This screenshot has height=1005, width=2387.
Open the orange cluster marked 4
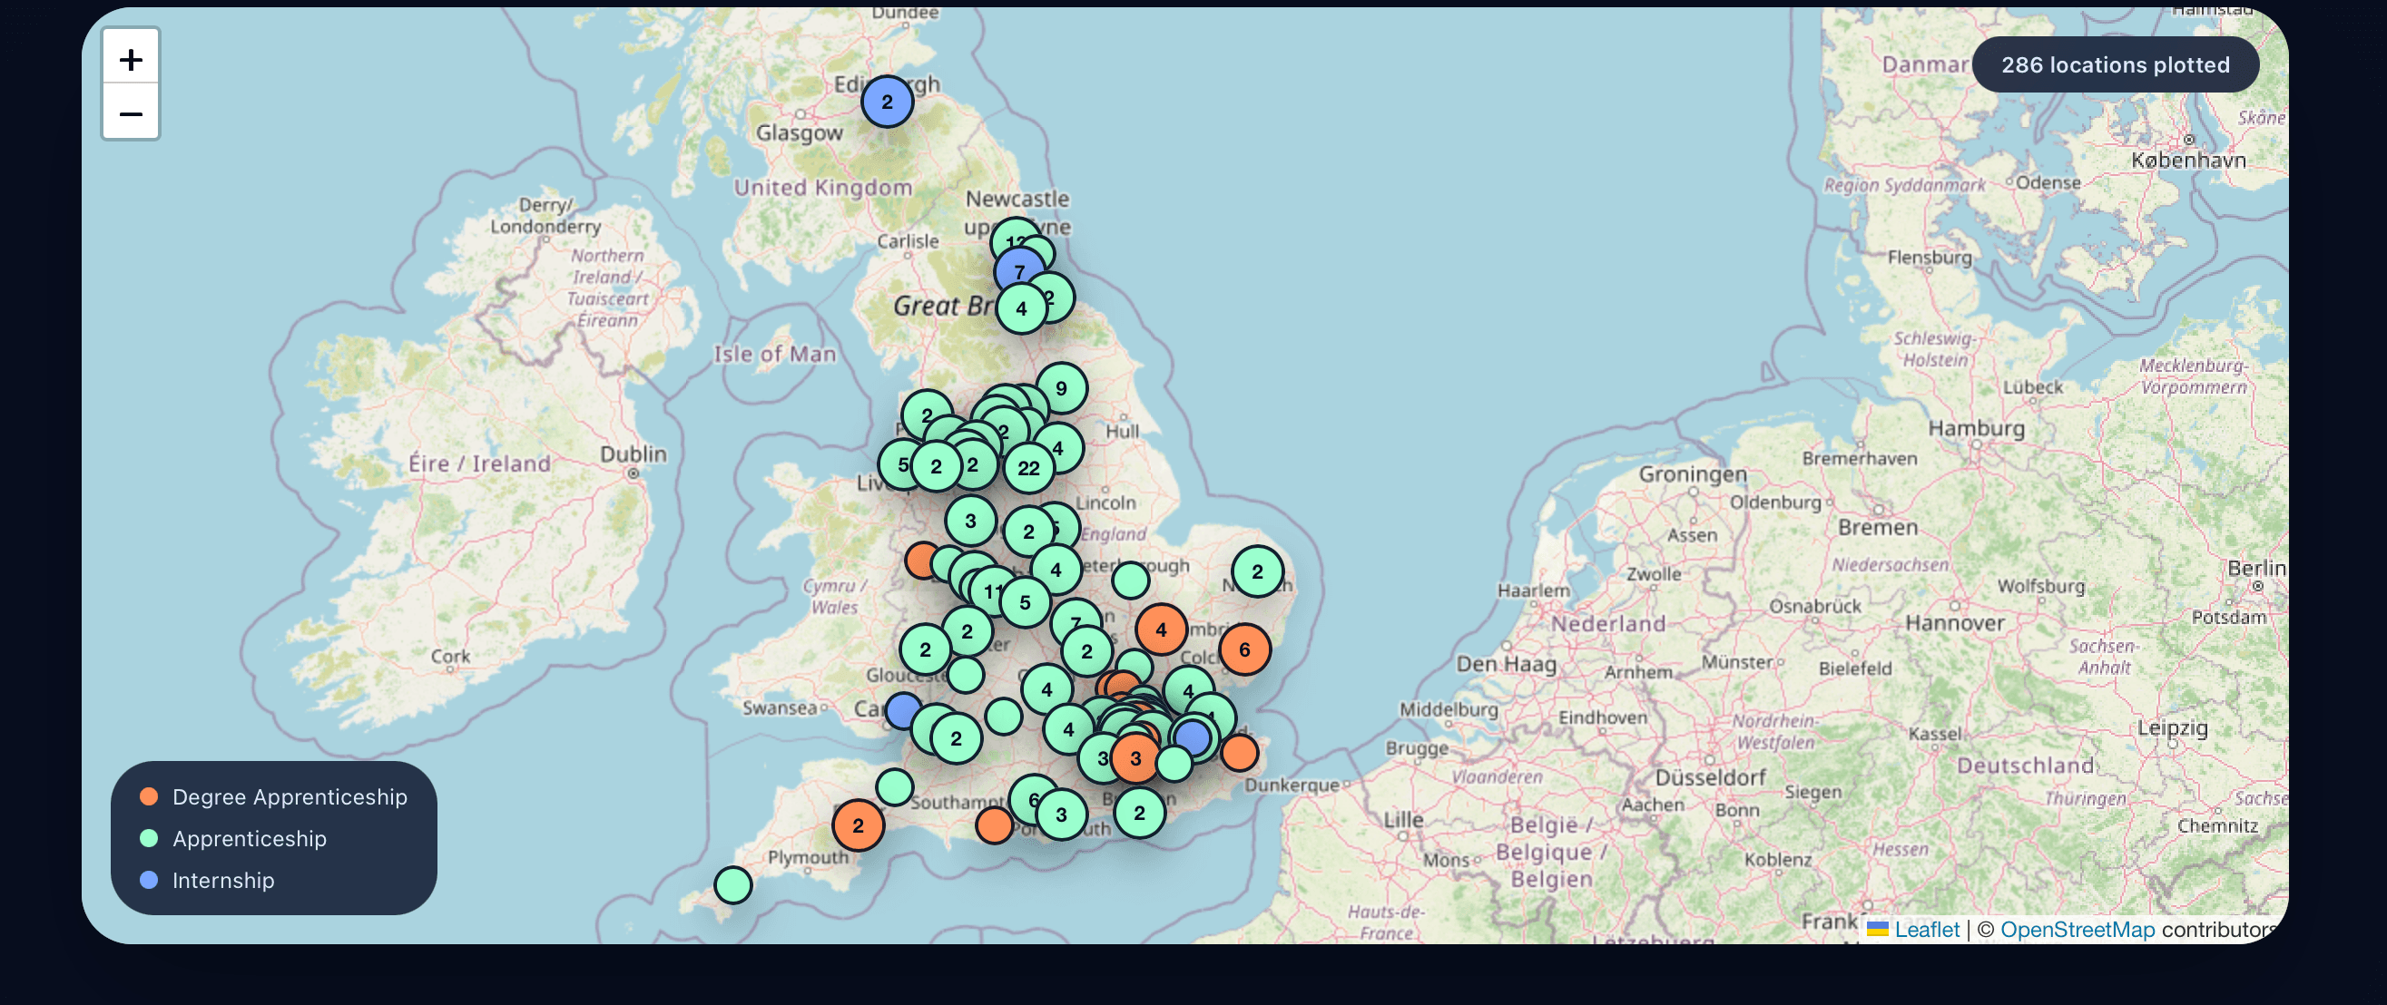tap(1161, 629)
